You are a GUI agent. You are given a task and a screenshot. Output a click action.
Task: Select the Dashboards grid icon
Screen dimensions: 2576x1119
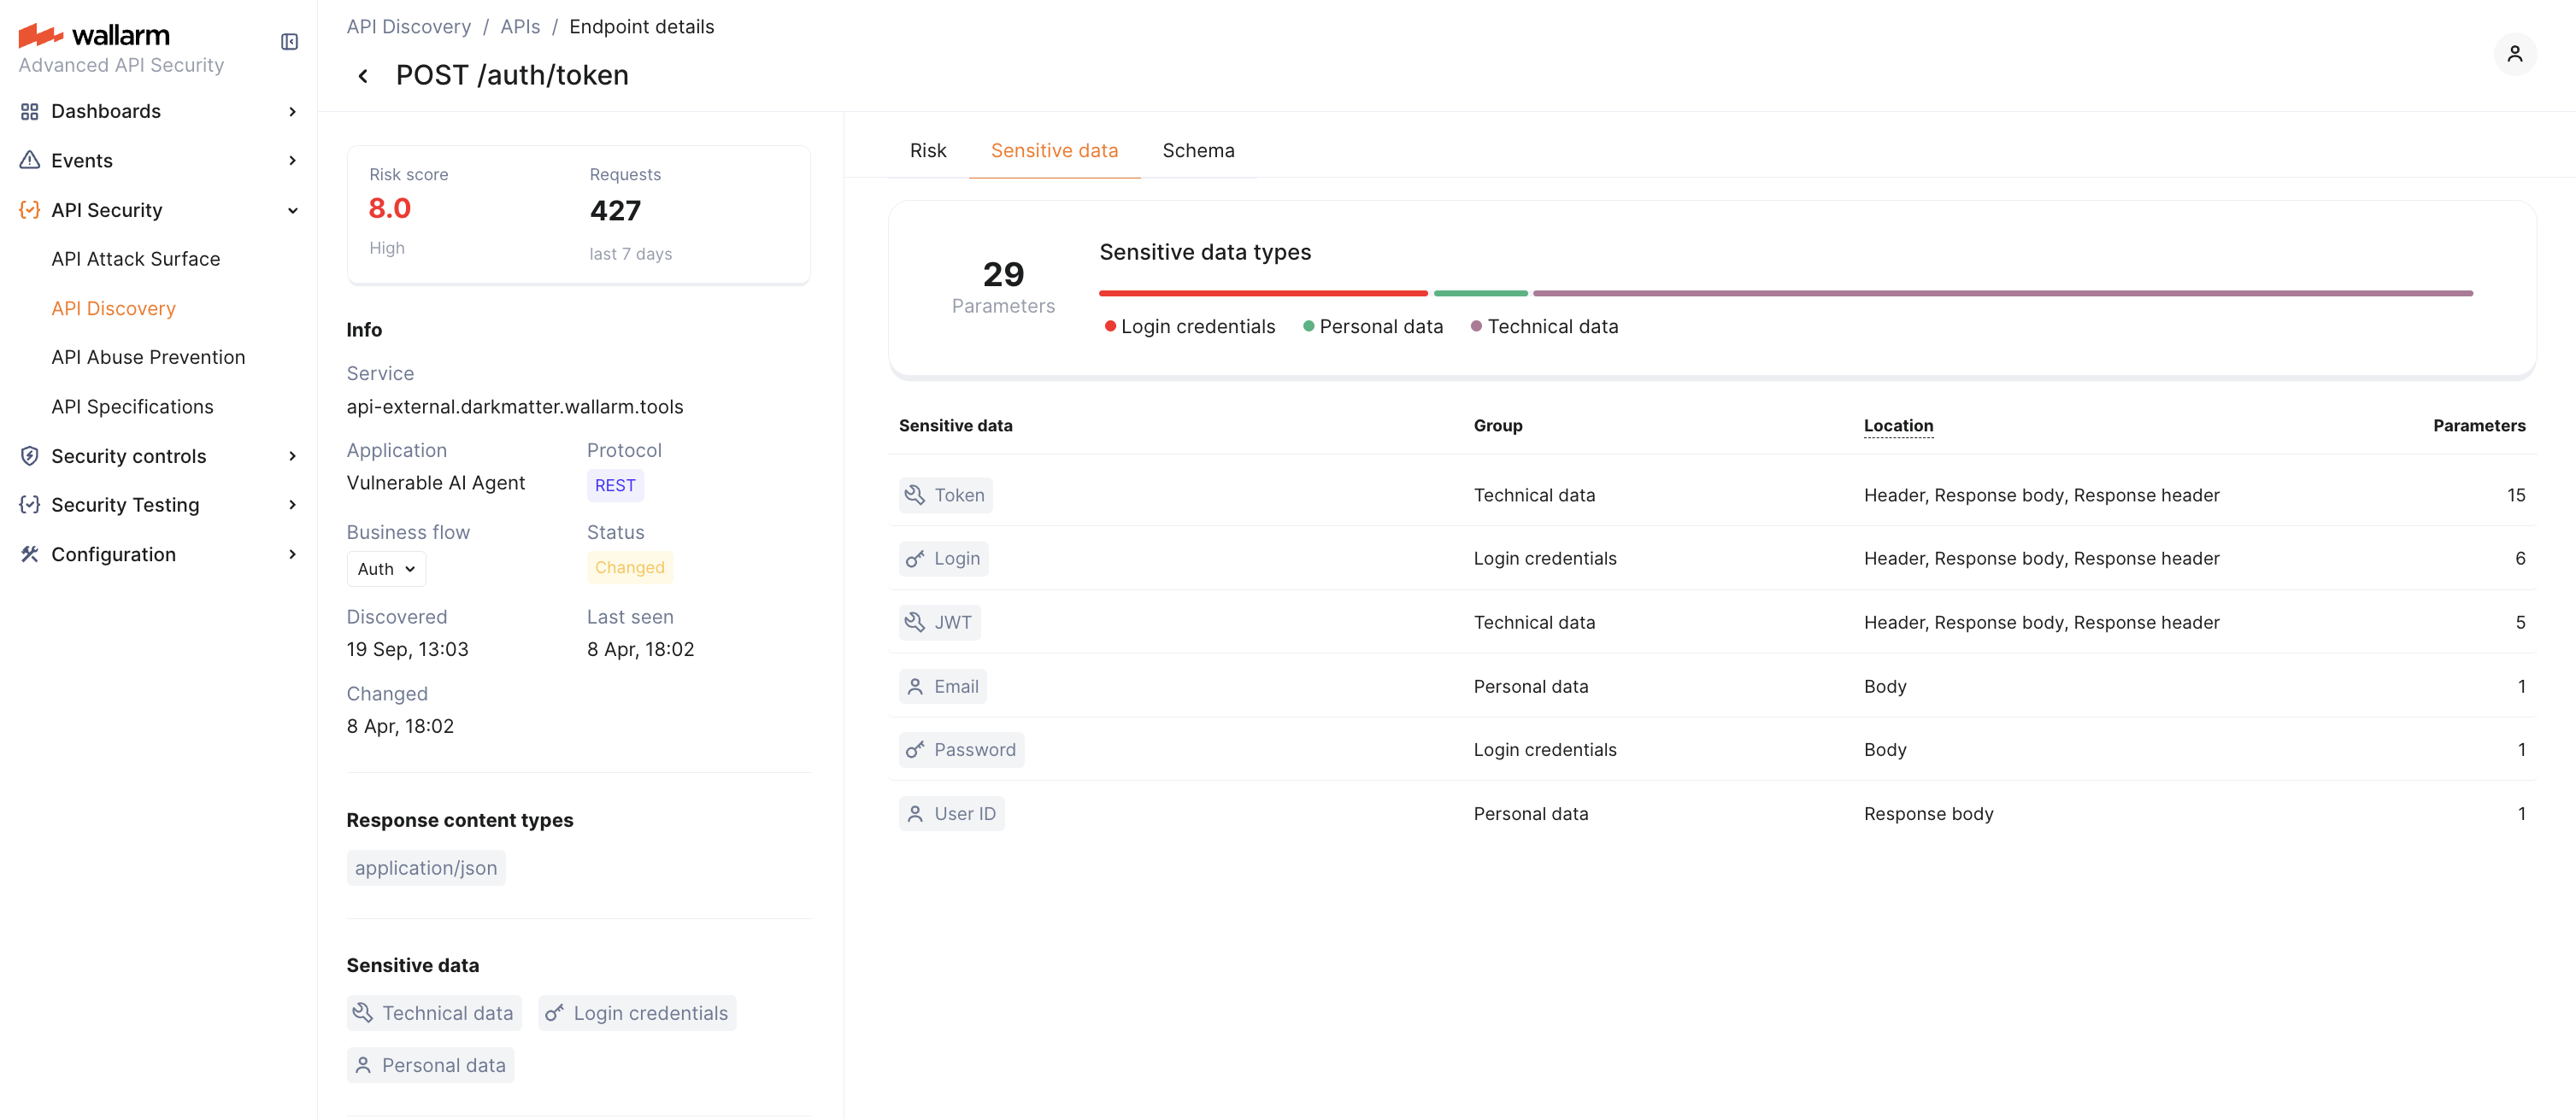[29, 111]
